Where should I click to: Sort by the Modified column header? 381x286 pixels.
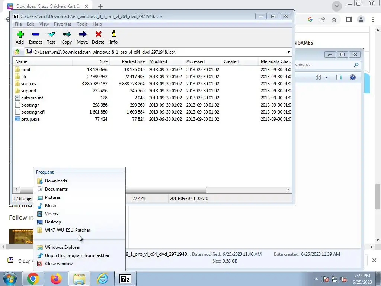pyautogui.click(x=166, y=61)
